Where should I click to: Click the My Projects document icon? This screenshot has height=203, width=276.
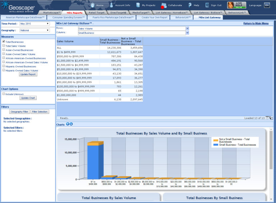138,5
